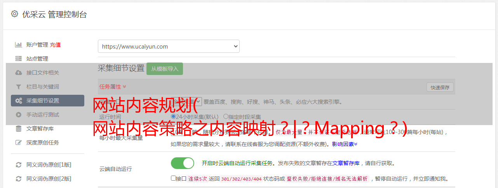Click the 运行时间 row label
Viewport: 498px width, 188px height.
click(110, 117)
